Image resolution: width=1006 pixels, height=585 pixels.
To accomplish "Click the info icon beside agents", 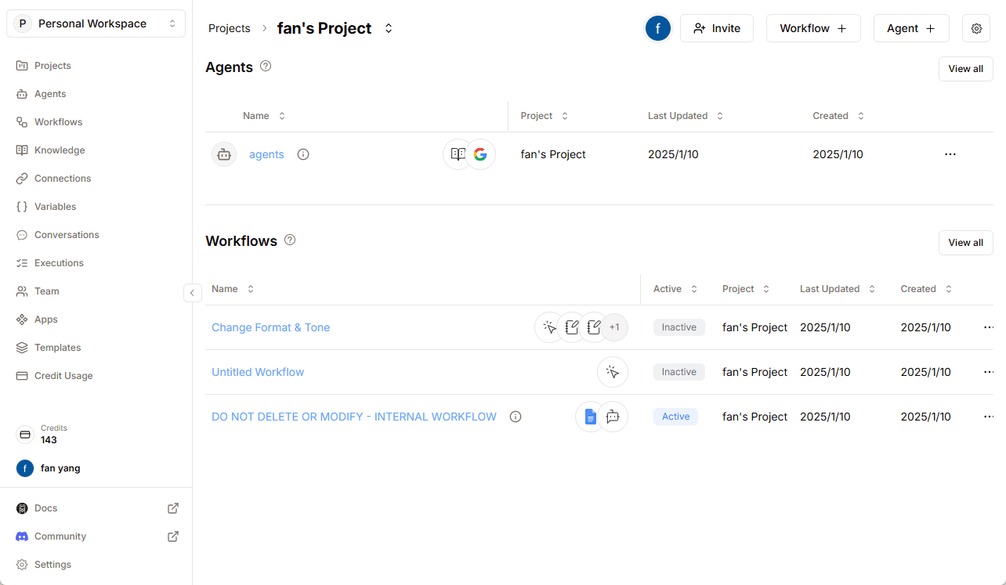I will 303,154.
